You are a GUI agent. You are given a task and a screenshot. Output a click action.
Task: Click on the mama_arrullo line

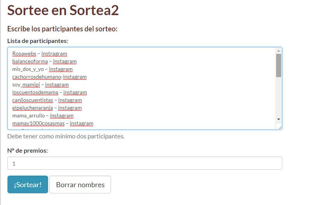pyautogui.click(x=43, y=116)
